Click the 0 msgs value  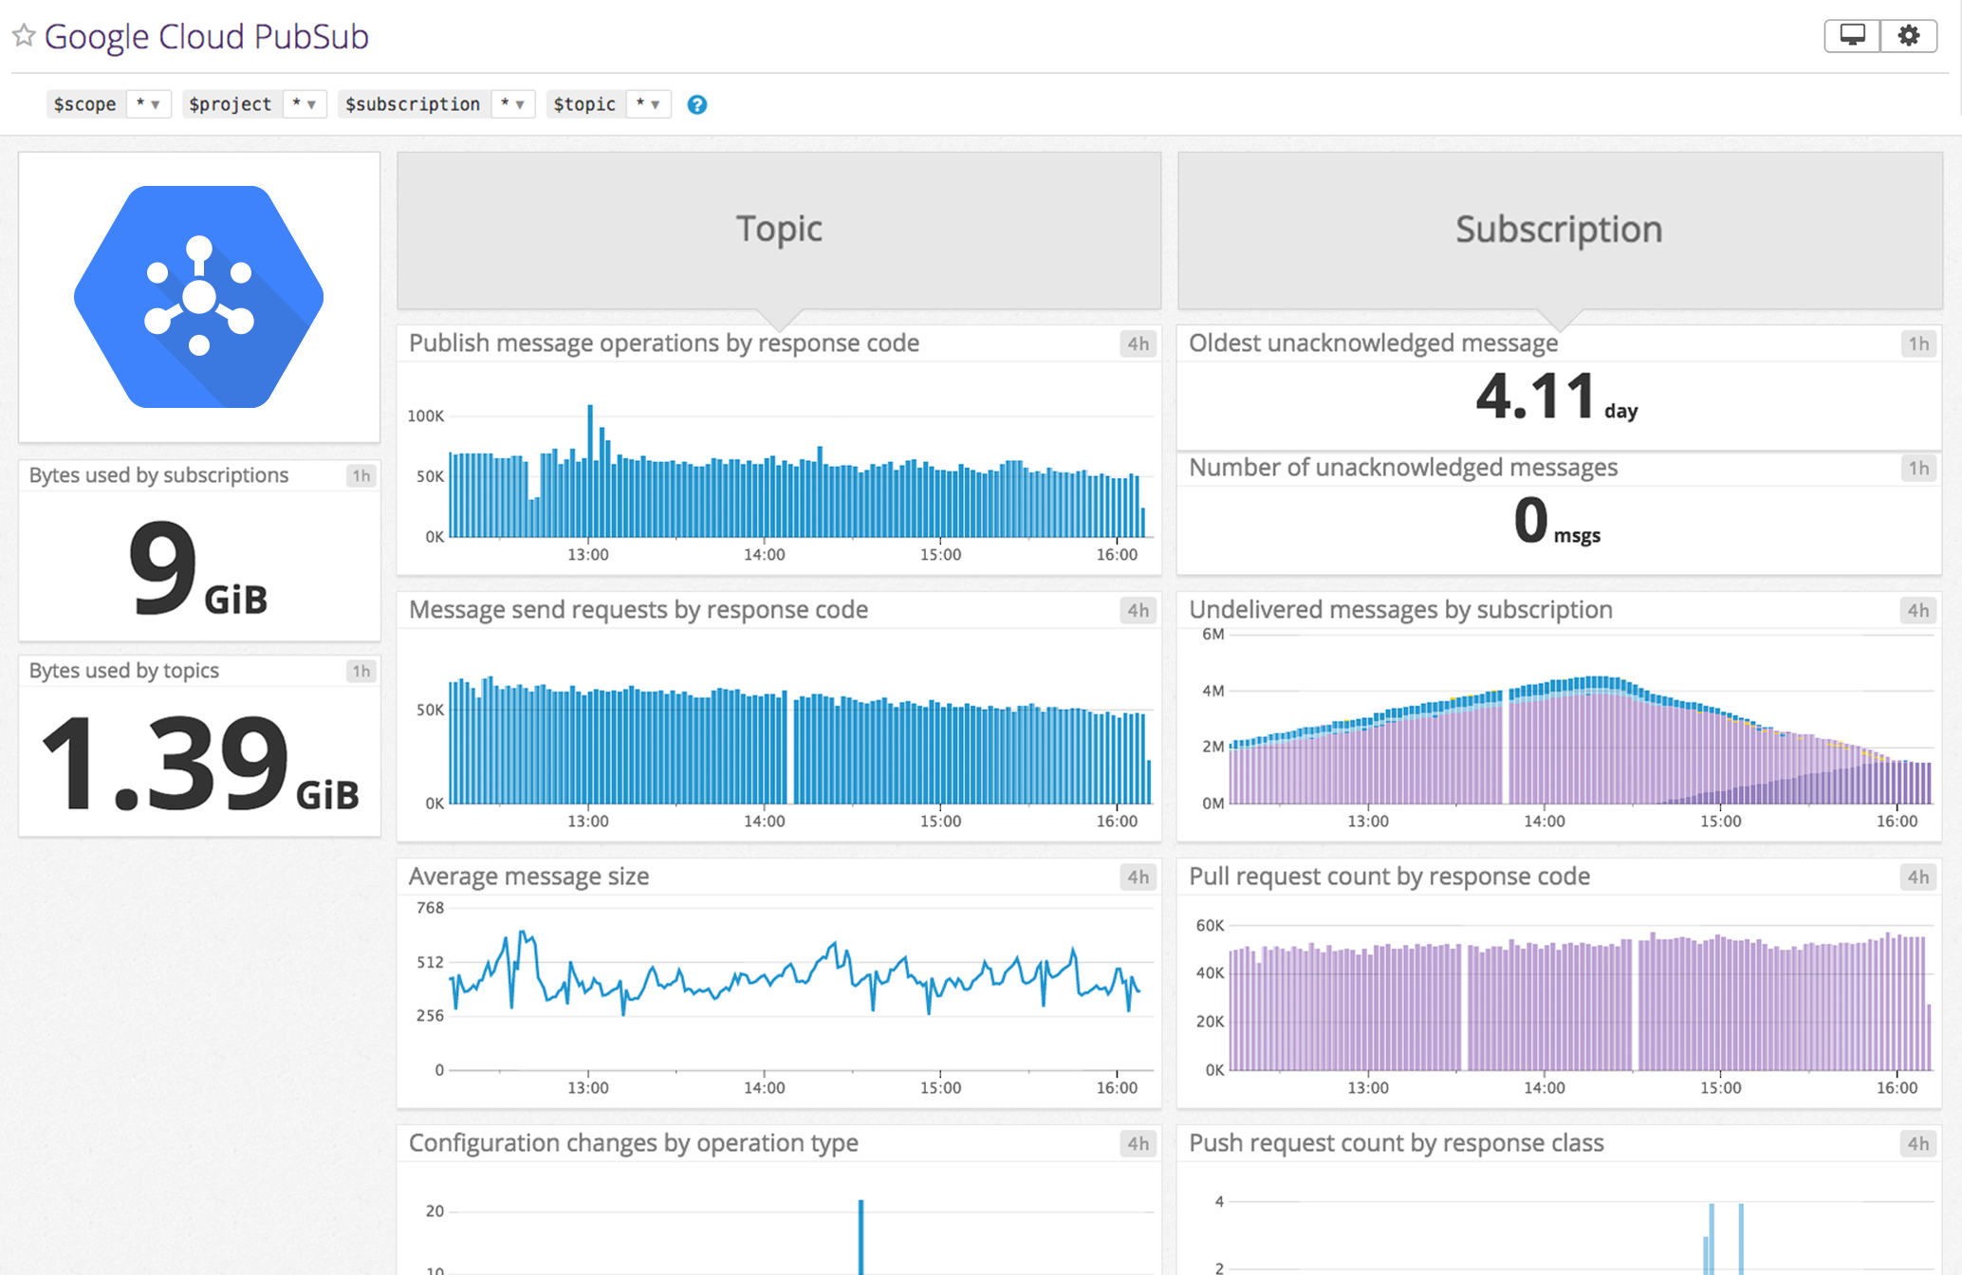[1557, 521]
